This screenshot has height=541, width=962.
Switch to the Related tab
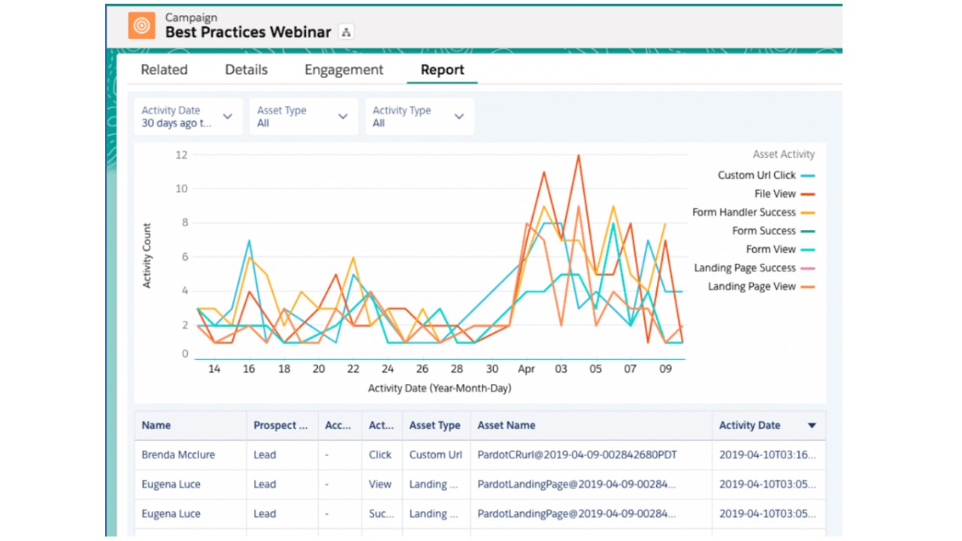(x=164, y=70)
